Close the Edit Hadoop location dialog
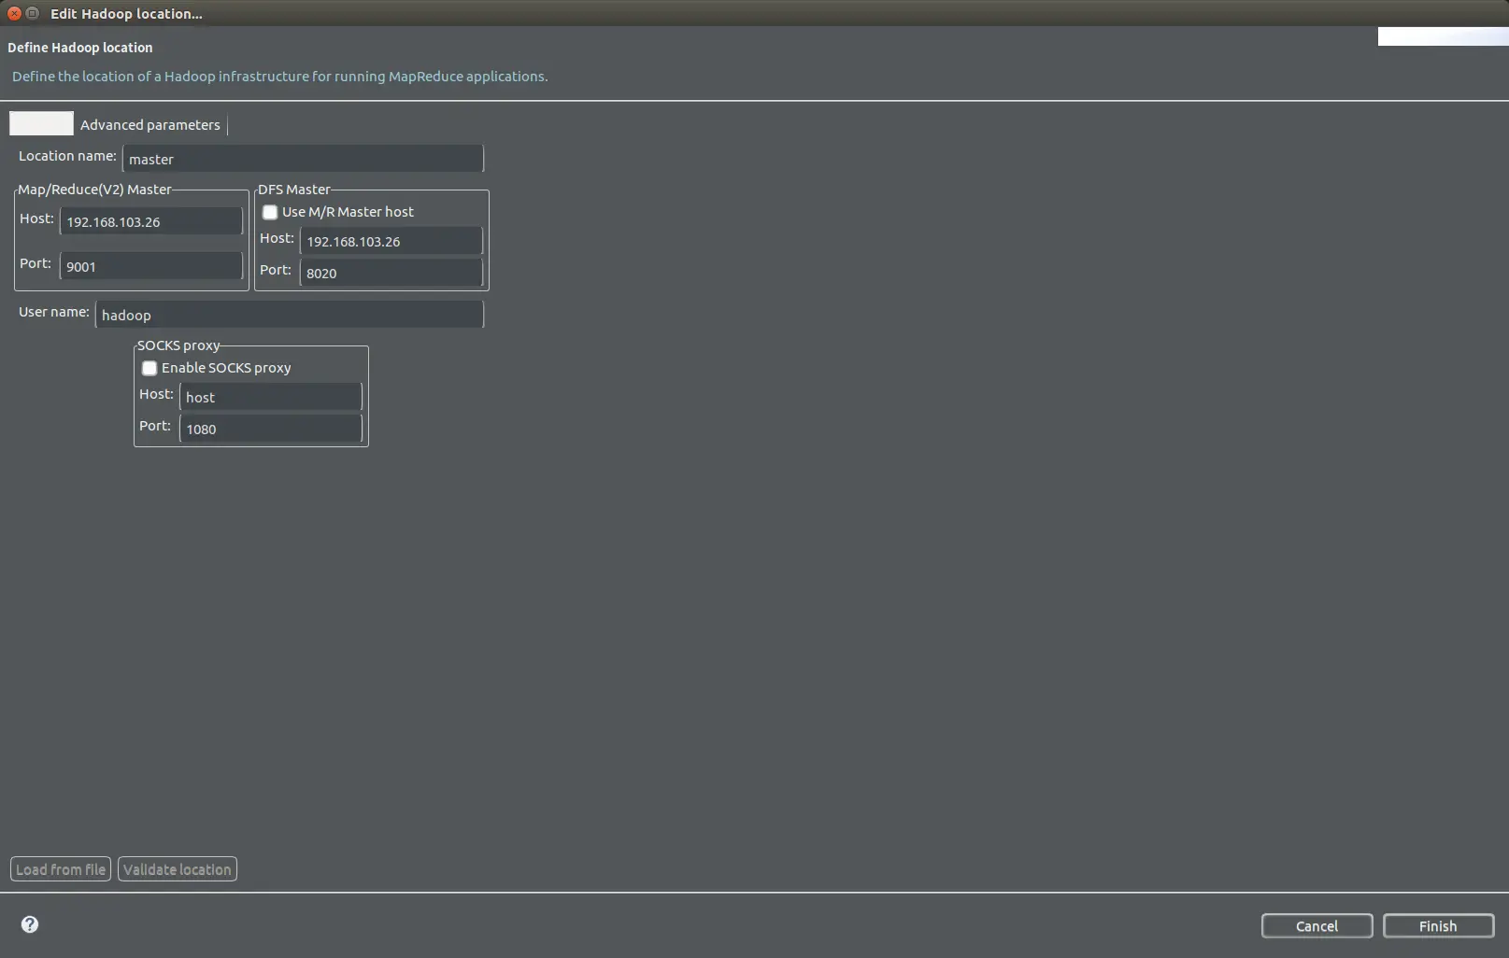 [x=14, y=13]
